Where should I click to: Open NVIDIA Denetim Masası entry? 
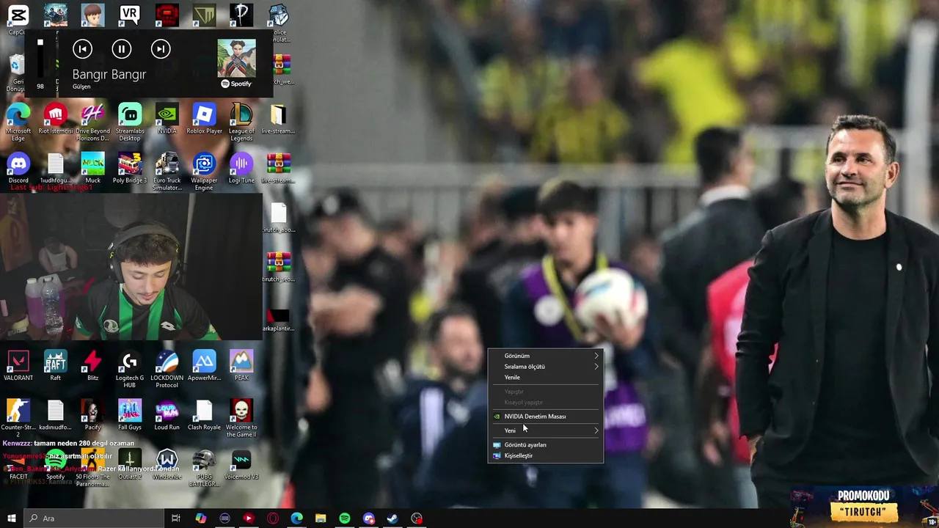[x=546, y=417]
